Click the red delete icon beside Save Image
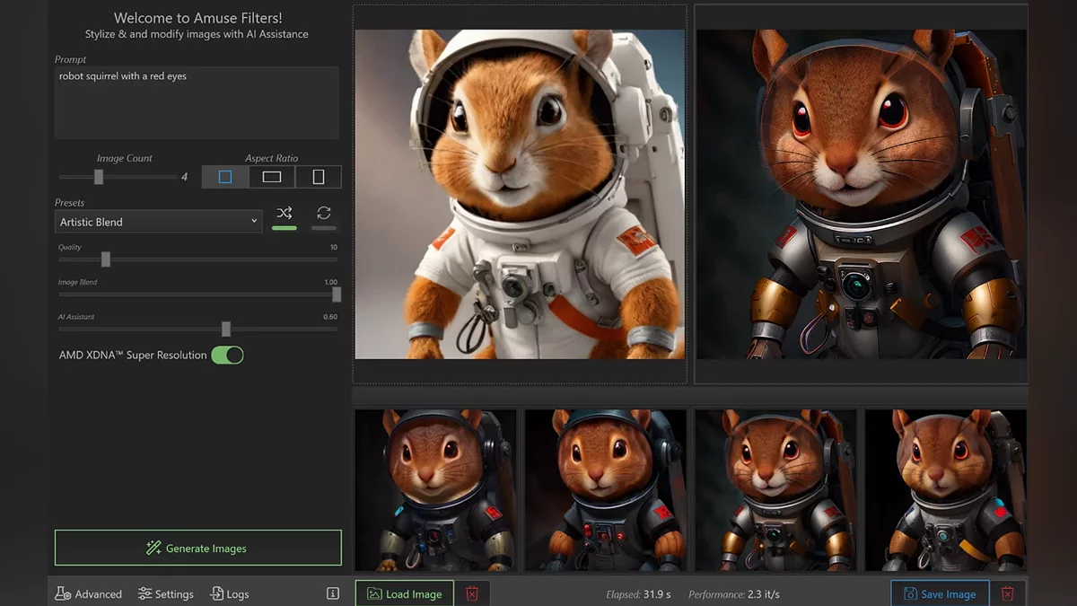Screen dimensions: 1077x606 [x=1008, y=593]
